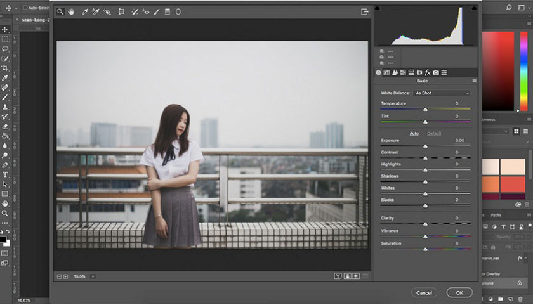
Task: Select the Adjustment Brush tool
Action: [156, 11]
